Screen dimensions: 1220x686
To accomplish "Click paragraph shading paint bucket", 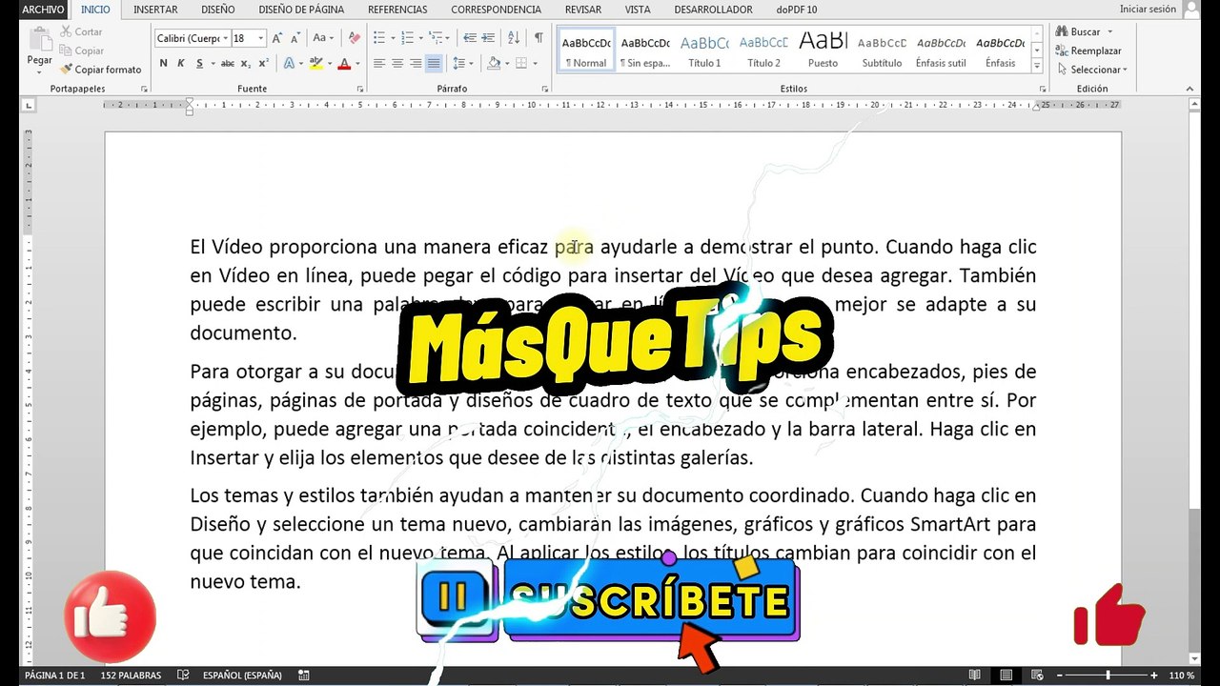I will (493, 64).
